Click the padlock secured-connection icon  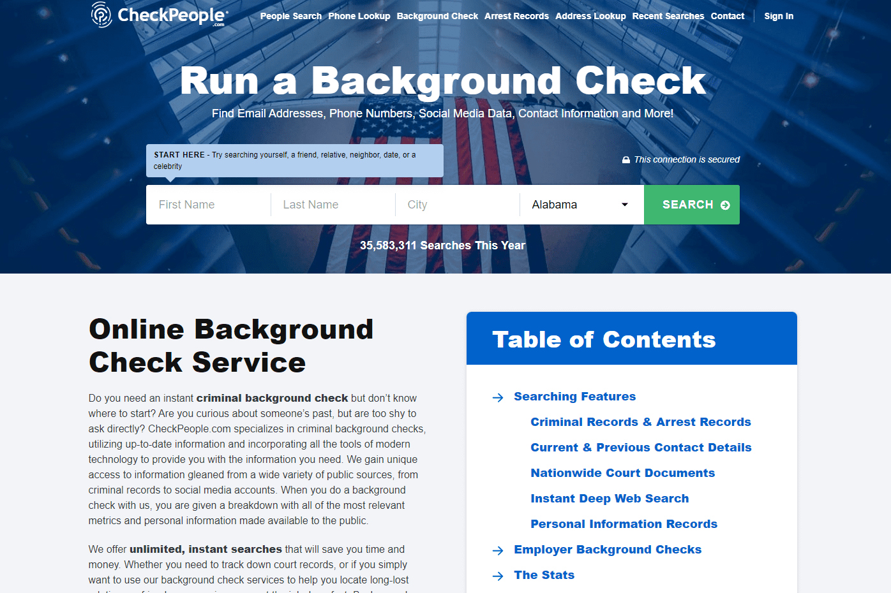626,160
